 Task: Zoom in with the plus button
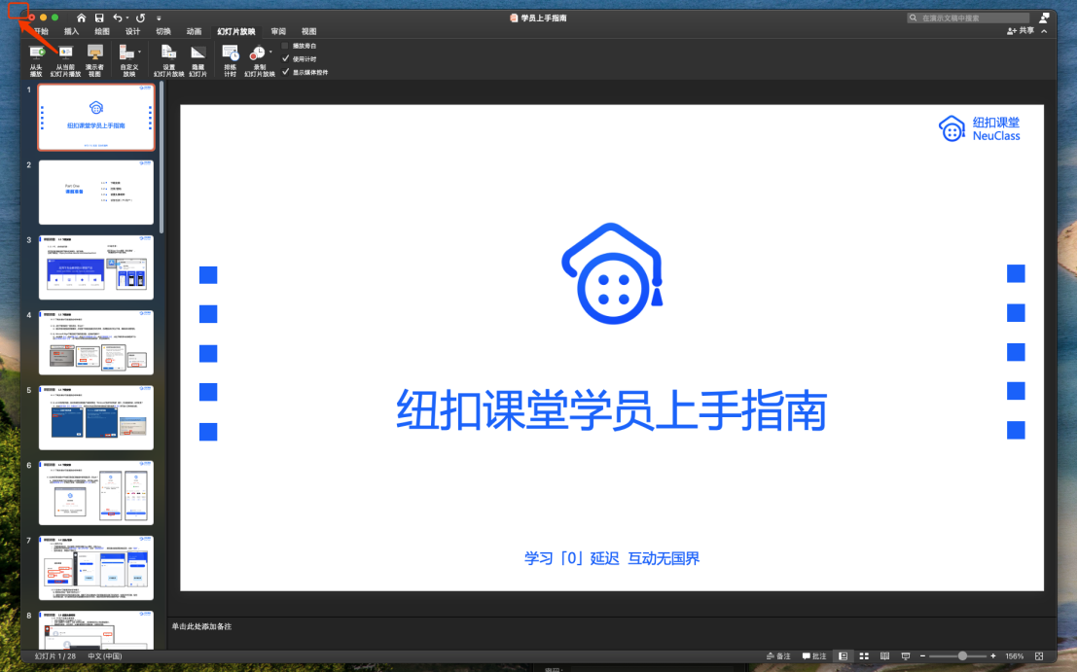pyautogui.click(x=992, y=656)
